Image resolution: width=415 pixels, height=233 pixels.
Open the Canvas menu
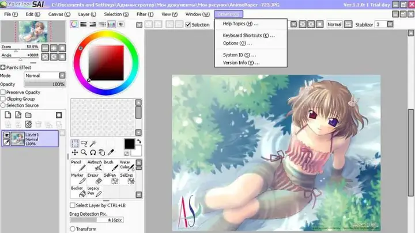point(59,14)
